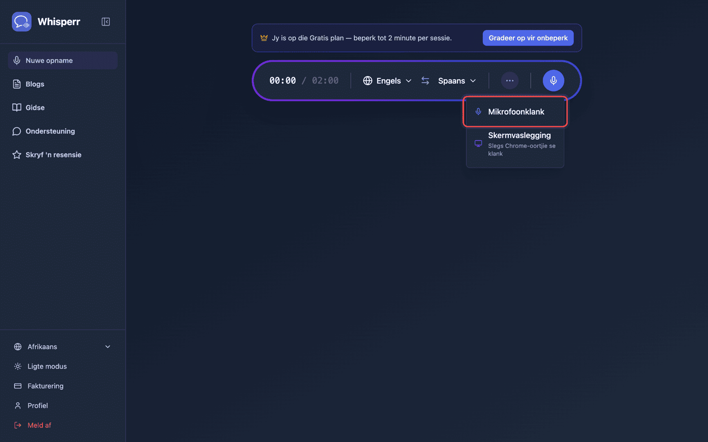Viewport: 708px width, 442px height.
Task: Open the Gidse page
Action: (x=62, y=107)
